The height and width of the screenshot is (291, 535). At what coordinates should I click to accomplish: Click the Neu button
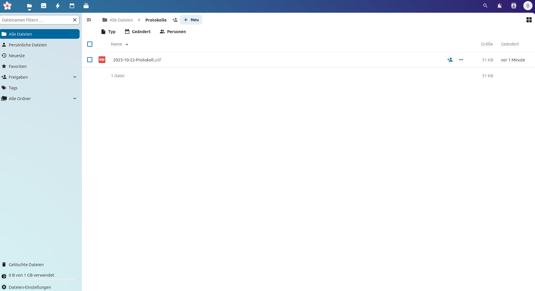click(x=191, y=20)
